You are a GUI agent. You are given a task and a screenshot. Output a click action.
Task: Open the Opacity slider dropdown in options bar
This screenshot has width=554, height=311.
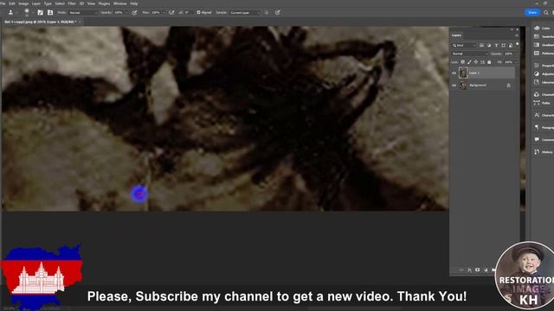point(126,13)
